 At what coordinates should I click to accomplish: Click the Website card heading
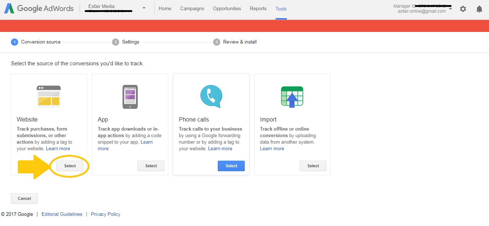coord(27,119)
